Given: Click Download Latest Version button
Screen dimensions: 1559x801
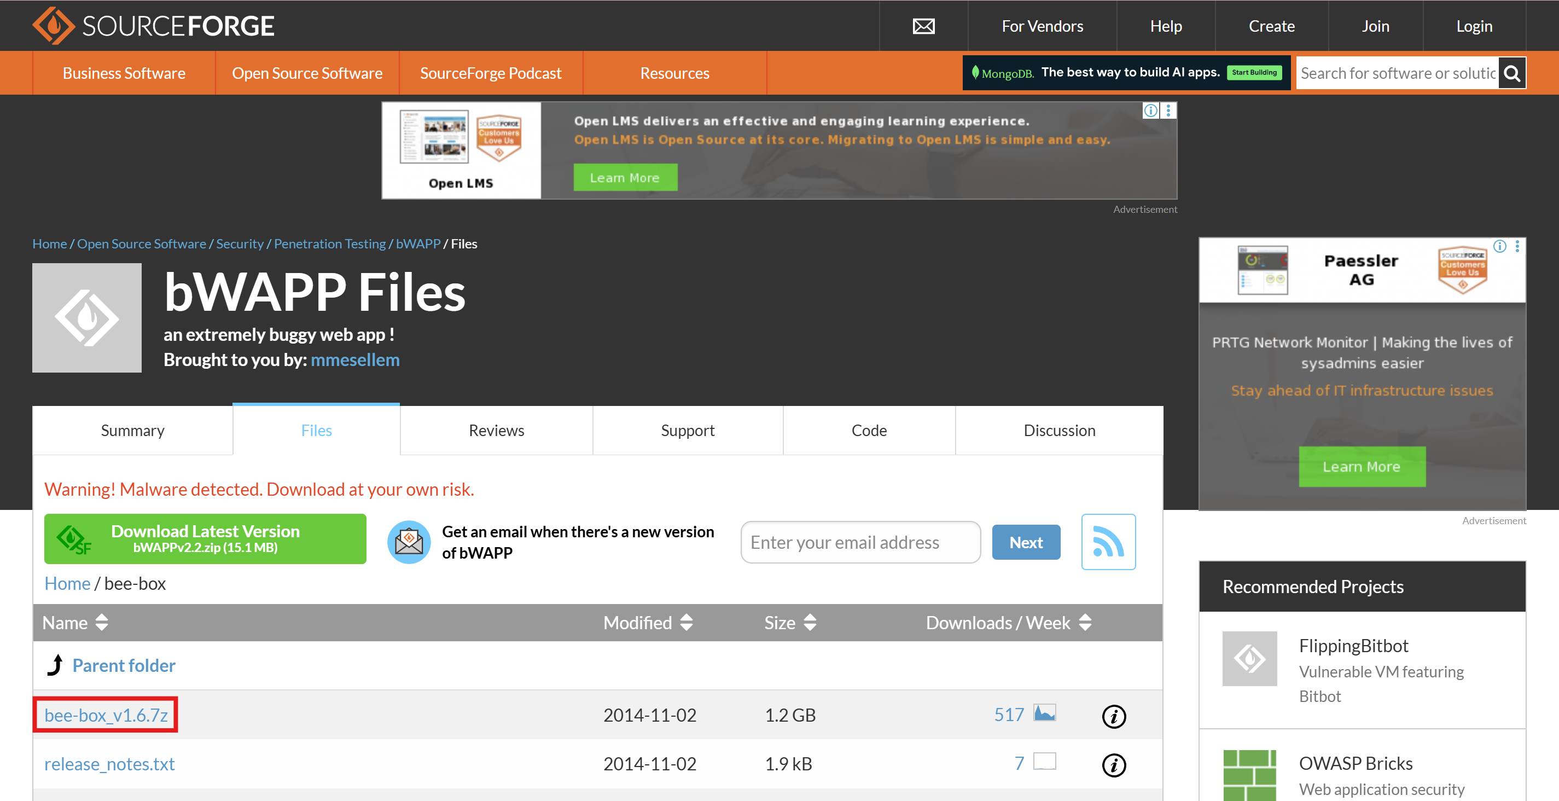Looking at the screenshot, I should point(205,538).
